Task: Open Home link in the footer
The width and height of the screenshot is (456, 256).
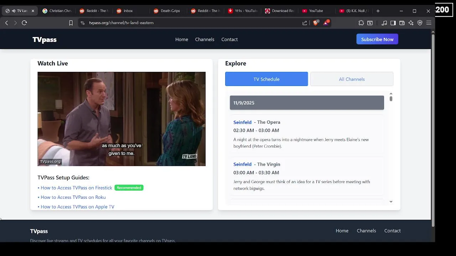Action: pos(342,231)
